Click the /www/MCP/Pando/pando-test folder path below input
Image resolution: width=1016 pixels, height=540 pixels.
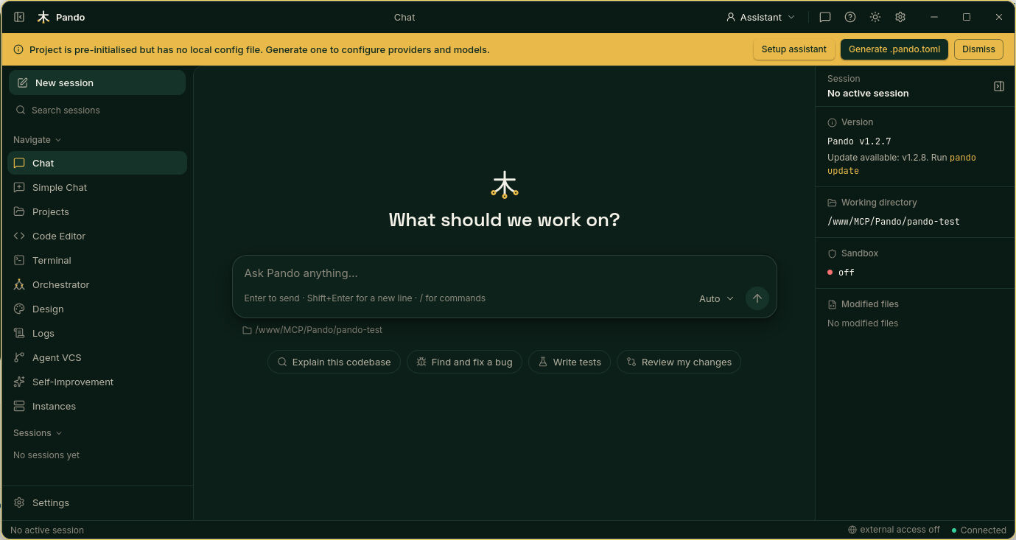[312, 330]
